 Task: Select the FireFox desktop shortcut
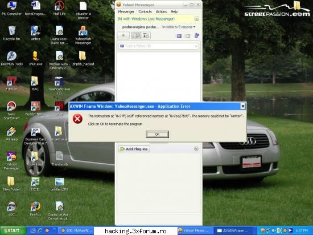pyautogui.click(x=35, y=209)
